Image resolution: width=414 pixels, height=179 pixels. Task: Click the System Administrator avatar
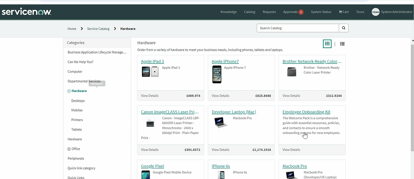[375, 12]
